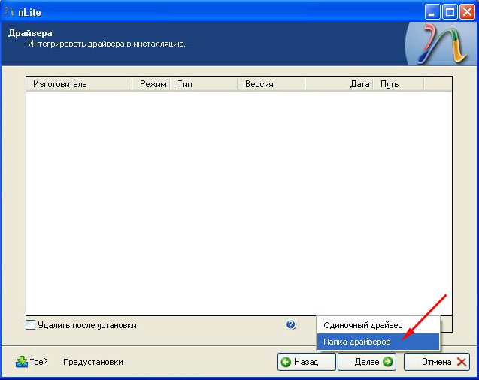
Task: Choose Папка драйверов menu entry
Action: click(378, 342)
